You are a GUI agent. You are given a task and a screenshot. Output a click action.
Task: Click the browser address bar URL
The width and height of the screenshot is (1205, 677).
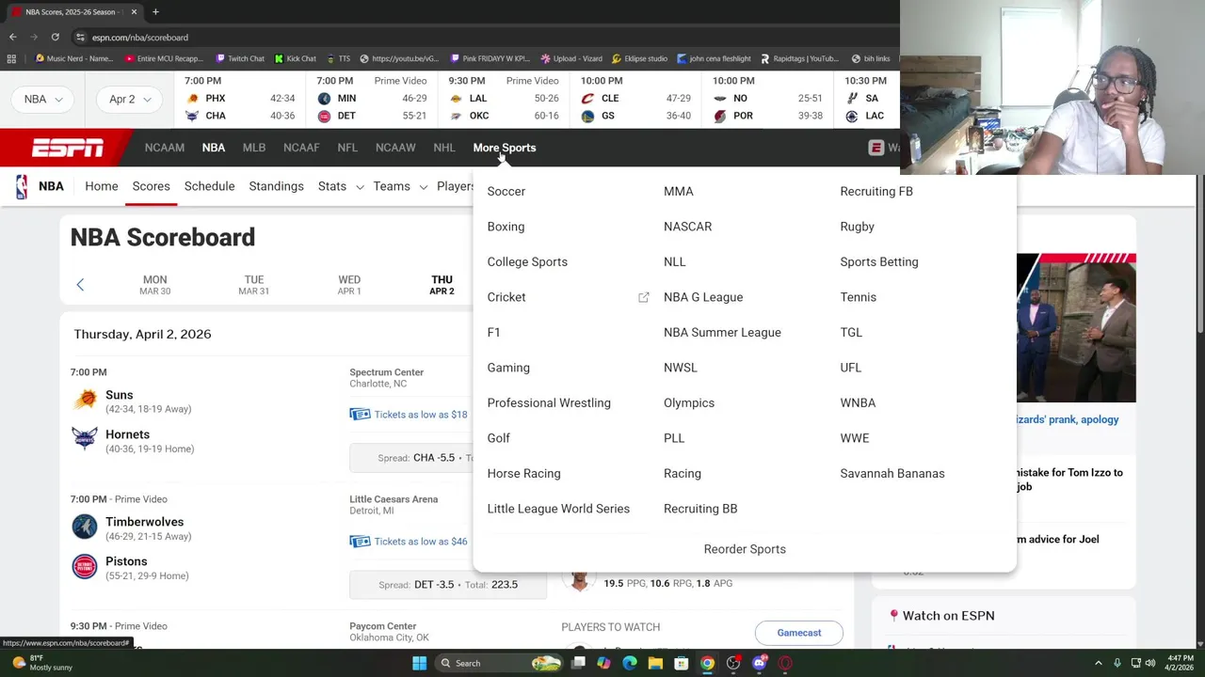(140, 38)
